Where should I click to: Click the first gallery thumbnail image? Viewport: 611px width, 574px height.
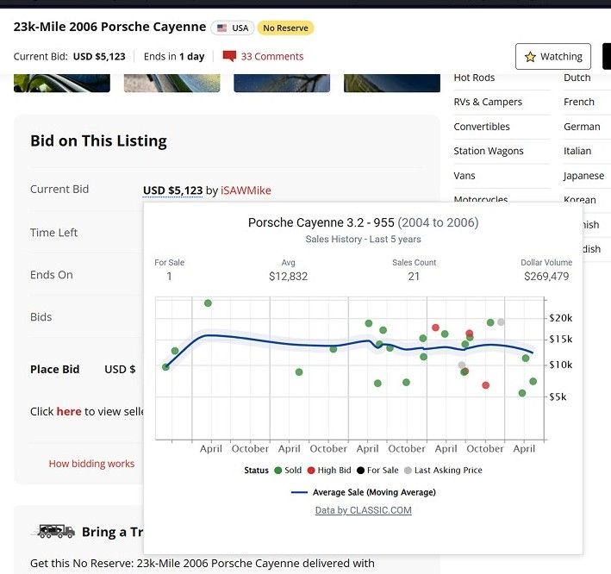tap(62, 84)
